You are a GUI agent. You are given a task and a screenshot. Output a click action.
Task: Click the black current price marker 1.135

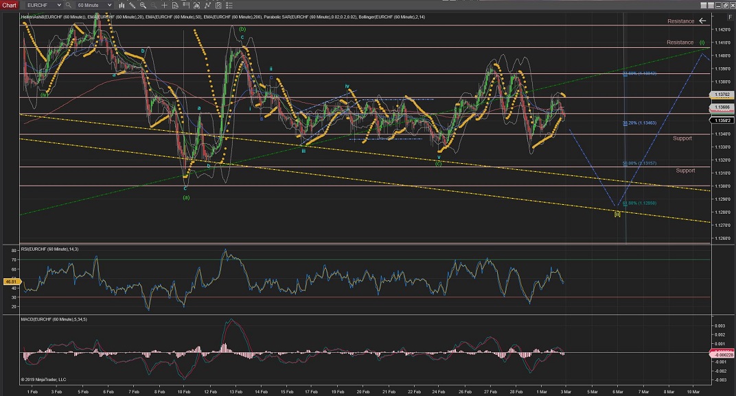click(722, 121)
